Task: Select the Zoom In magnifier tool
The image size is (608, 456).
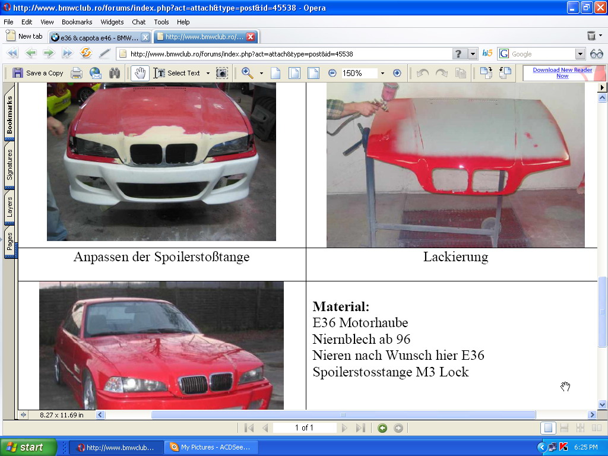Action: pyautogui.click(x=248, y=73)
